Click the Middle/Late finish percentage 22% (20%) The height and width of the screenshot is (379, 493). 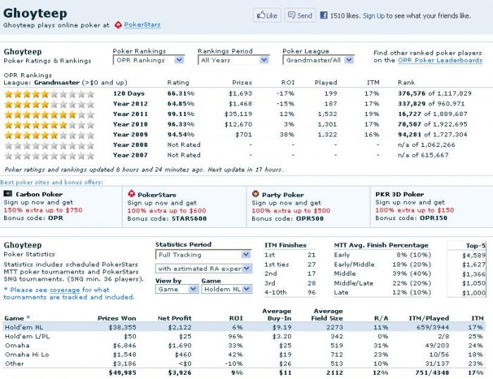pos(412,283)
